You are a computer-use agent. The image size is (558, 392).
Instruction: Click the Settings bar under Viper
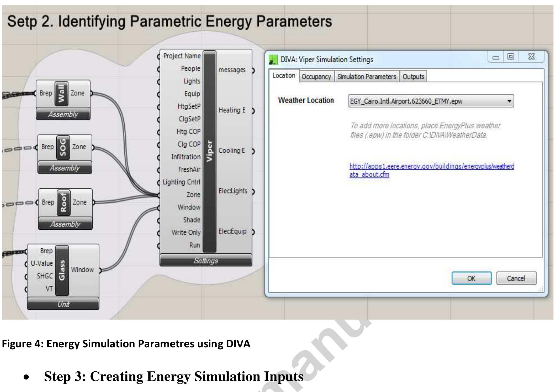(206, 260)
